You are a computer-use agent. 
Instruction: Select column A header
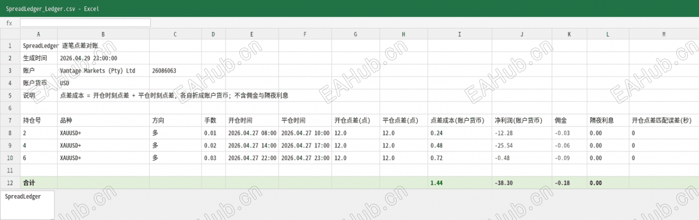(x=38, y=34)
